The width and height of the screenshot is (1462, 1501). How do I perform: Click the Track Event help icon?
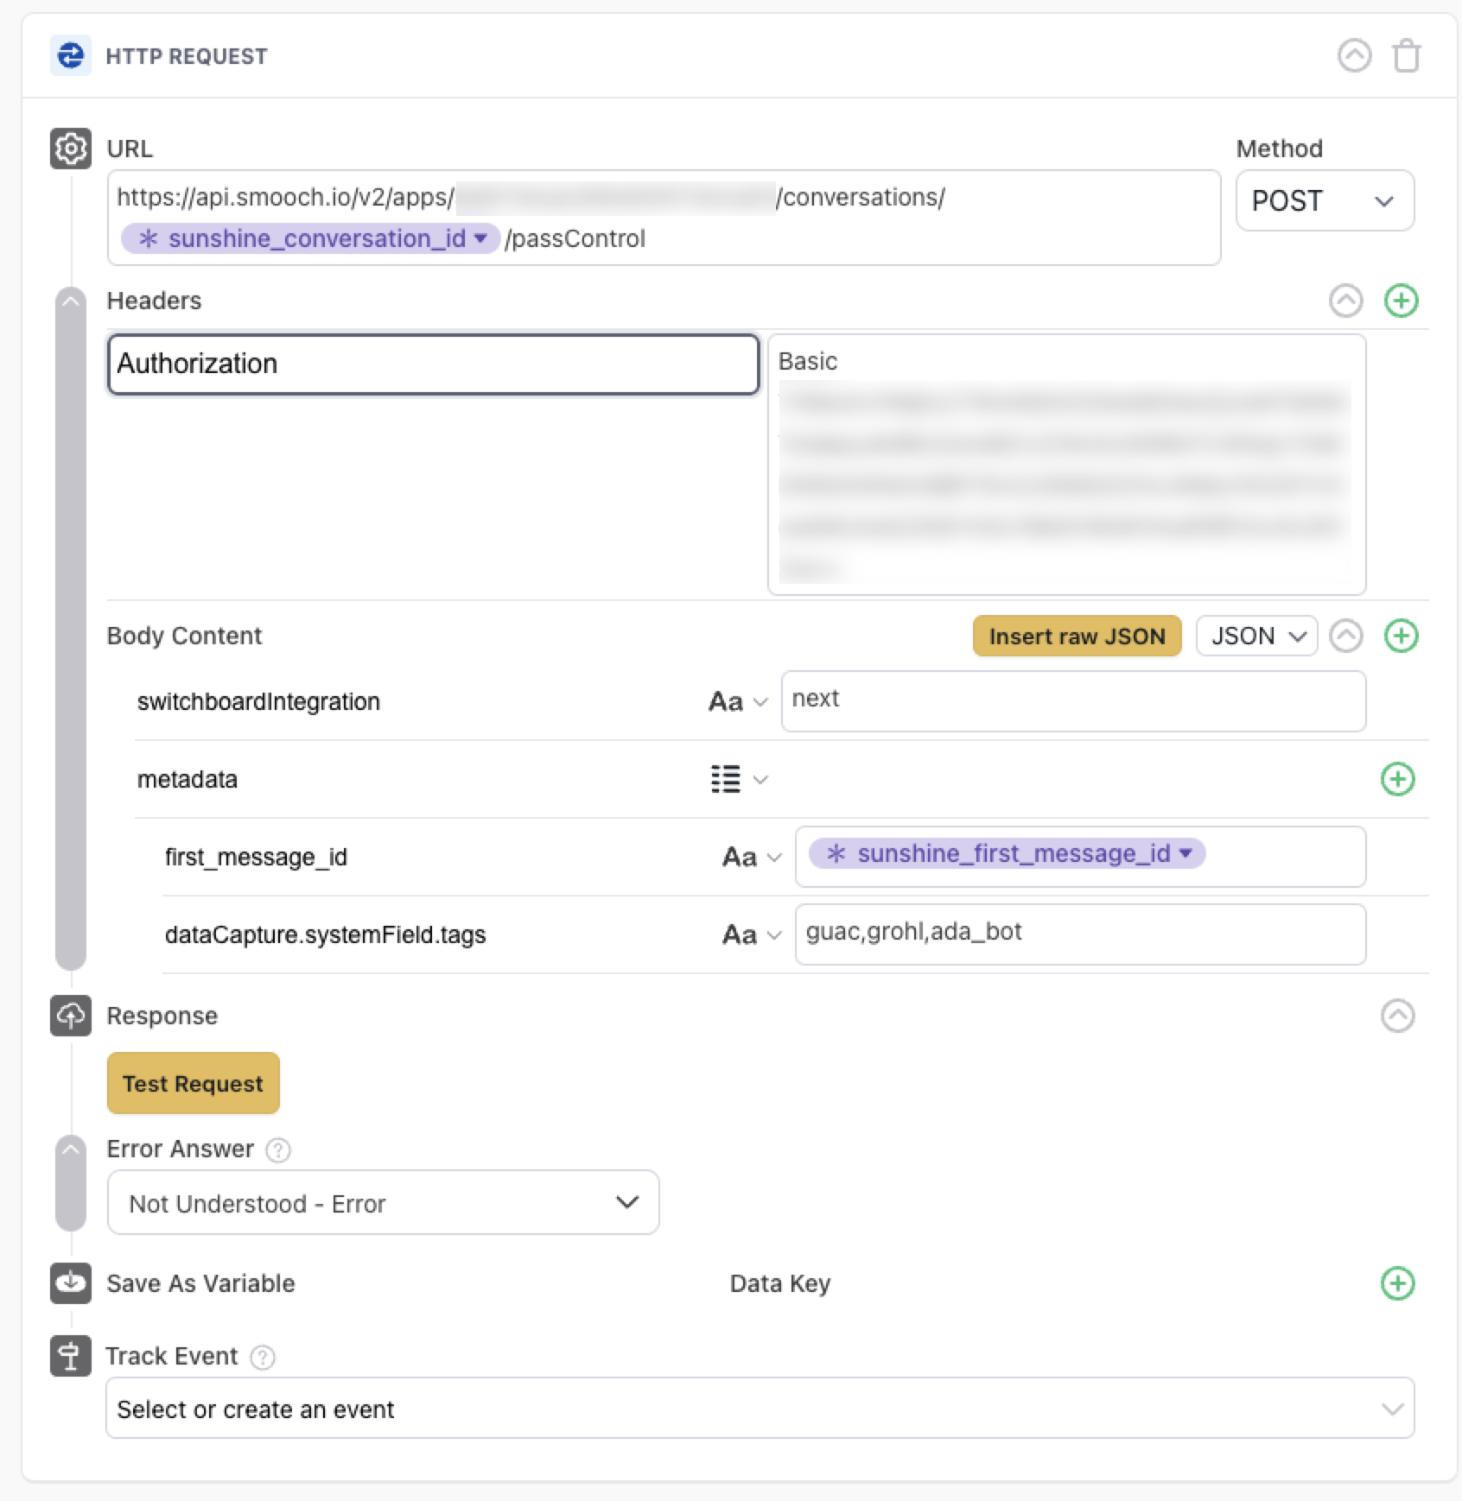262,1357
